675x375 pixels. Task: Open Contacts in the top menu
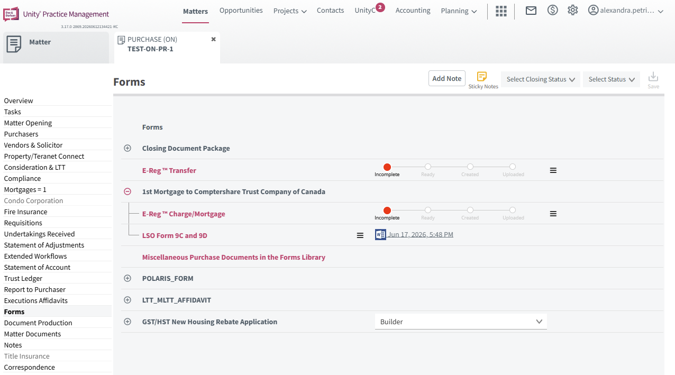[330, 10]
